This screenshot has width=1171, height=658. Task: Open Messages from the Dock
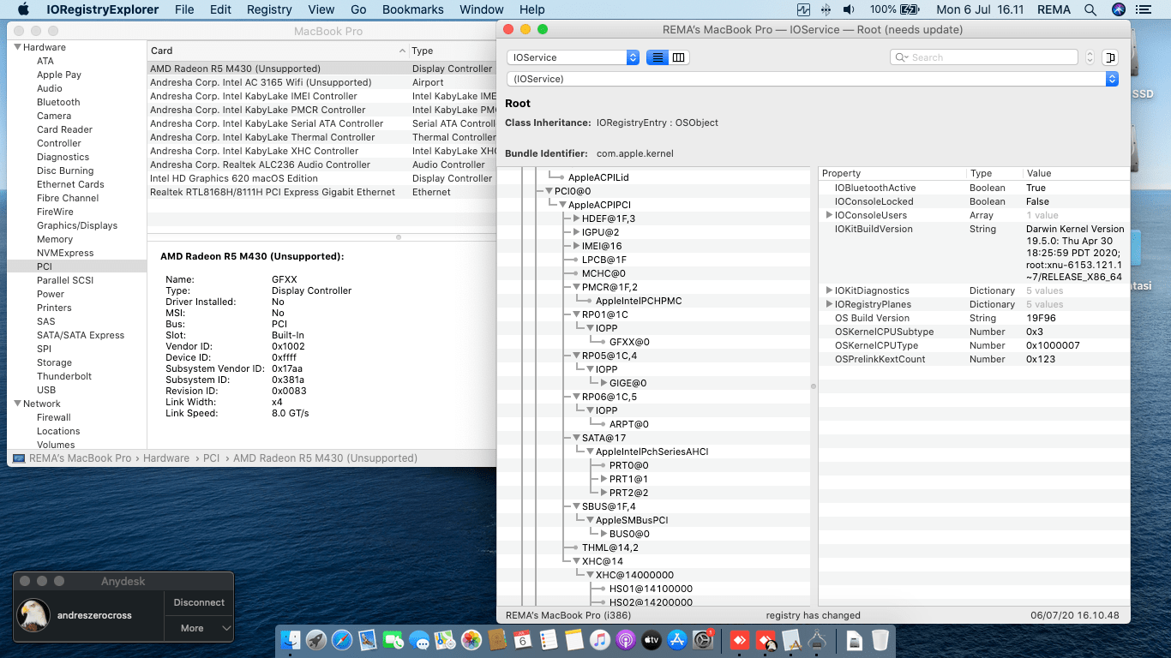click(419, 640)
